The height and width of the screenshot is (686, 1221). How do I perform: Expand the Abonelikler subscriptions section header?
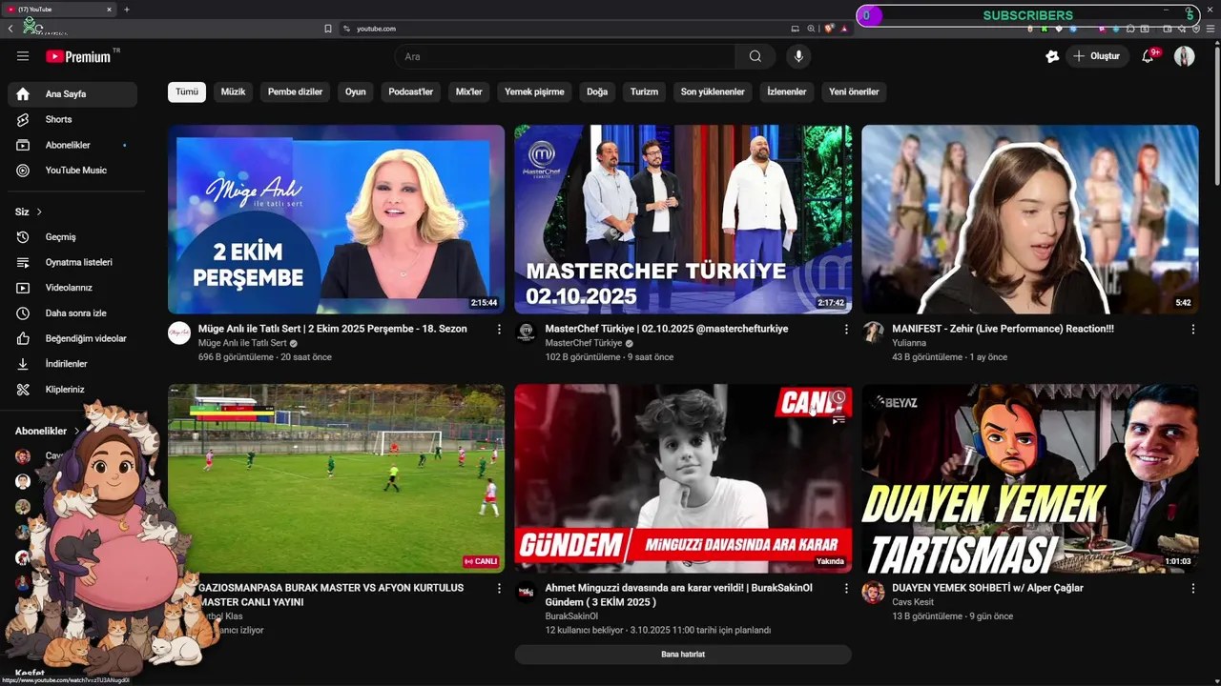coord(48,431)
